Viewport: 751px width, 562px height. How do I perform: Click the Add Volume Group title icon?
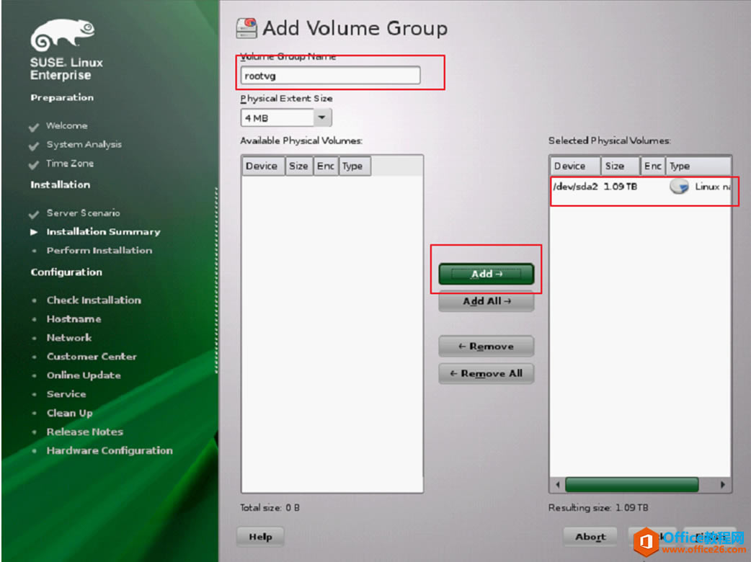click(246, 28)
